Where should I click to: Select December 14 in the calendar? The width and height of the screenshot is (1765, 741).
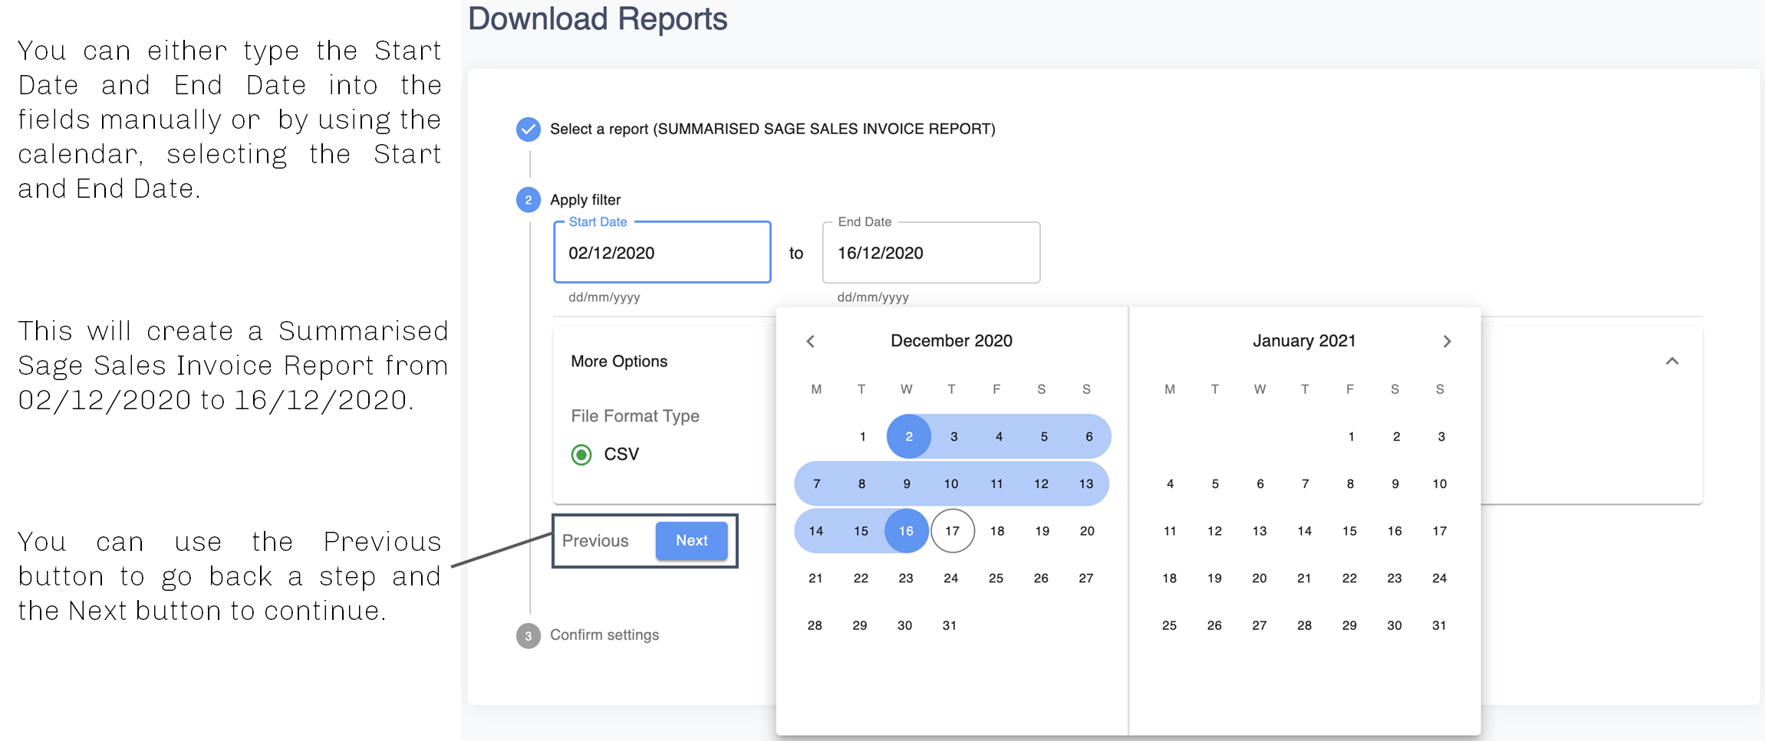[x=816, y=531]
